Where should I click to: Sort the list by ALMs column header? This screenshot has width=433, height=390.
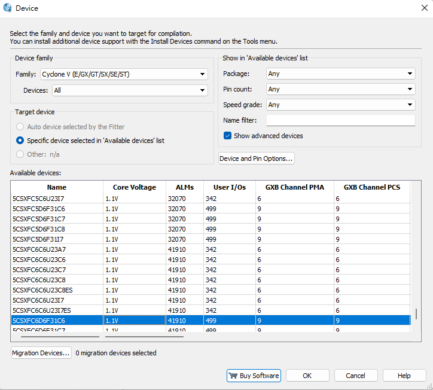(x=184, y=187)
